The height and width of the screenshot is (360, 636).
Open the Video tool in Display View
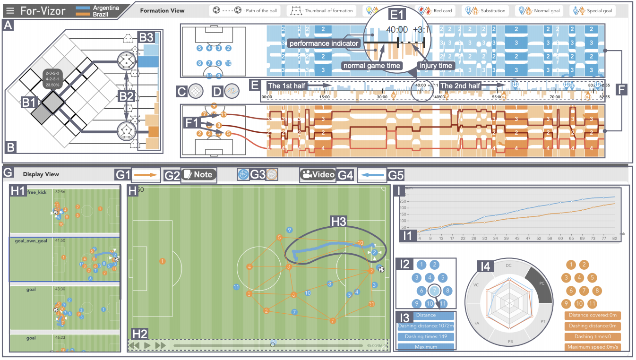(317, 175)
